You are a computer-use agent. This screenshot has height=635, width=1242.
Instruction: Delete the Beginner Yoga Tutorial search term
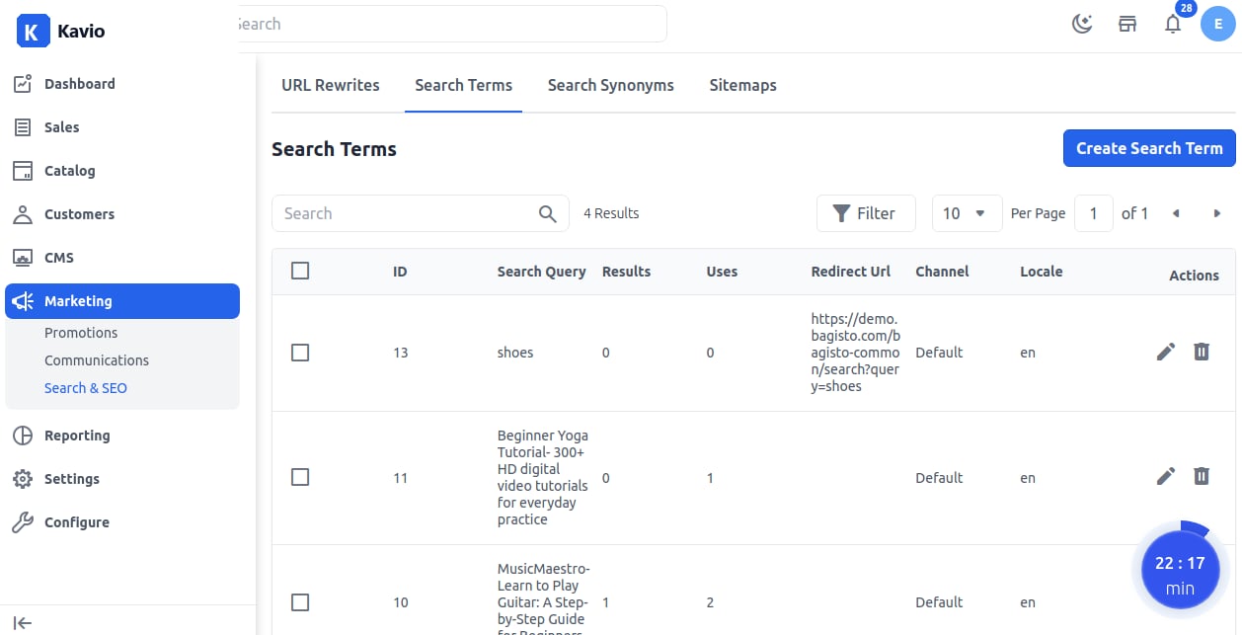click(x=1202, y=477)
